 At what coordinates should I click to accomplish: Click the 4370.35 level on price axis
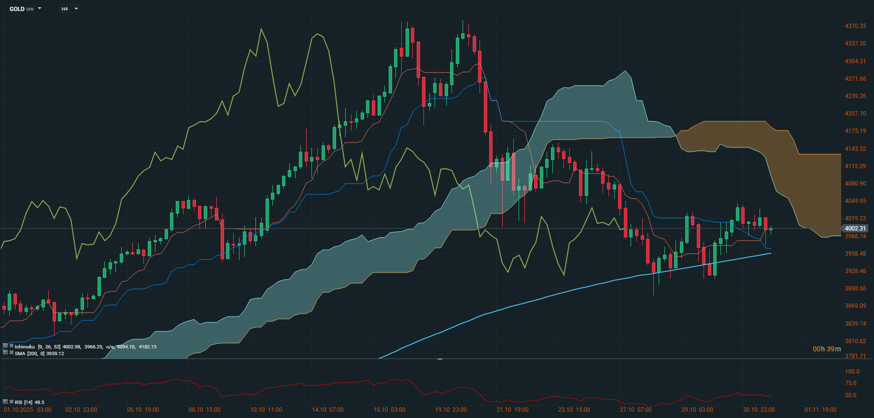tap(855, 26)
